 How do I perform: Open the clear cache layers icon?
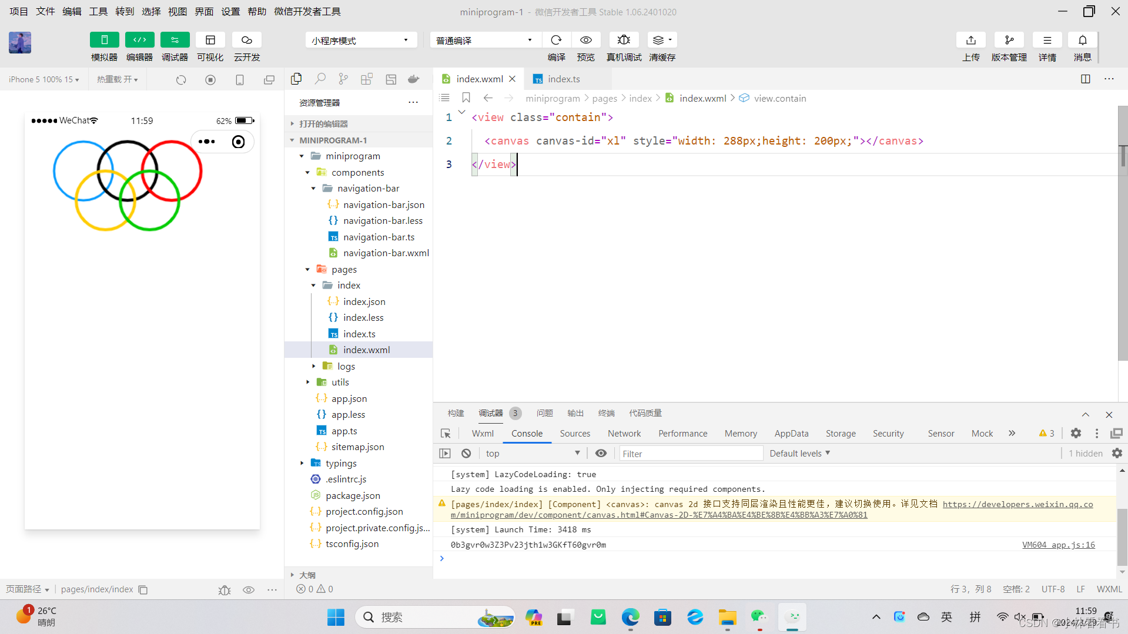point(662,40)
